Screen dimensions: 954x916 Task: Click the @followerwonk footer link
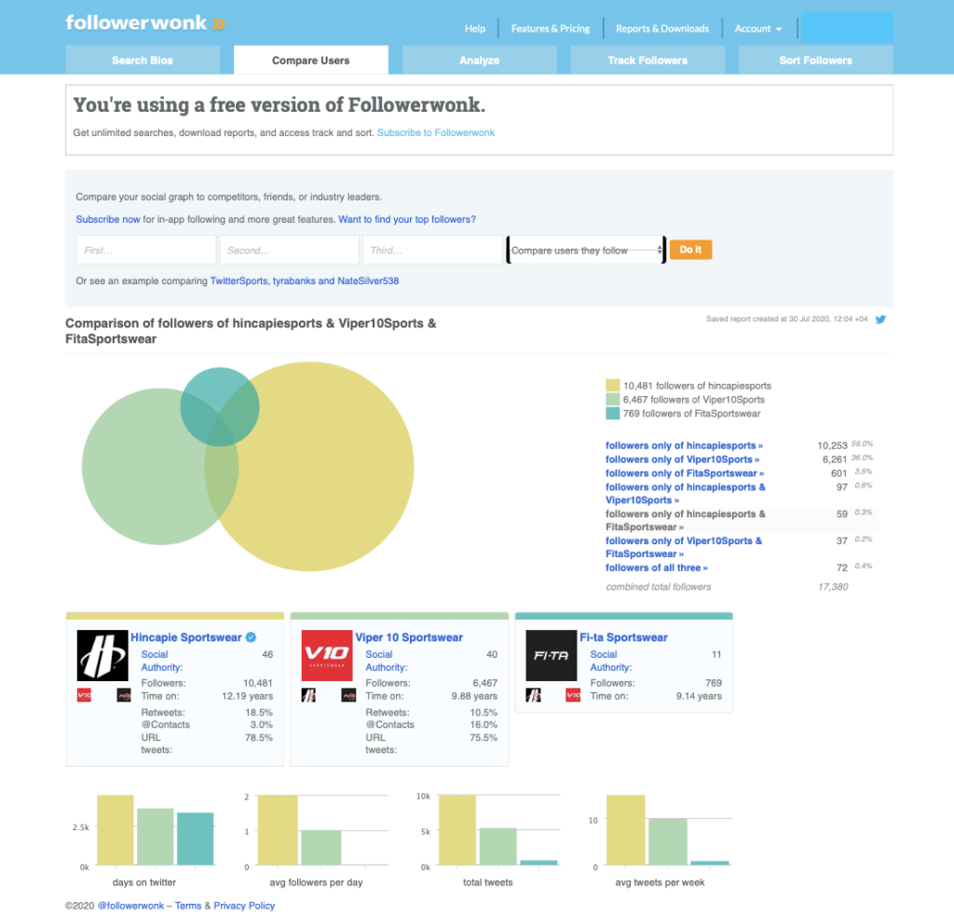pos(130,906)
